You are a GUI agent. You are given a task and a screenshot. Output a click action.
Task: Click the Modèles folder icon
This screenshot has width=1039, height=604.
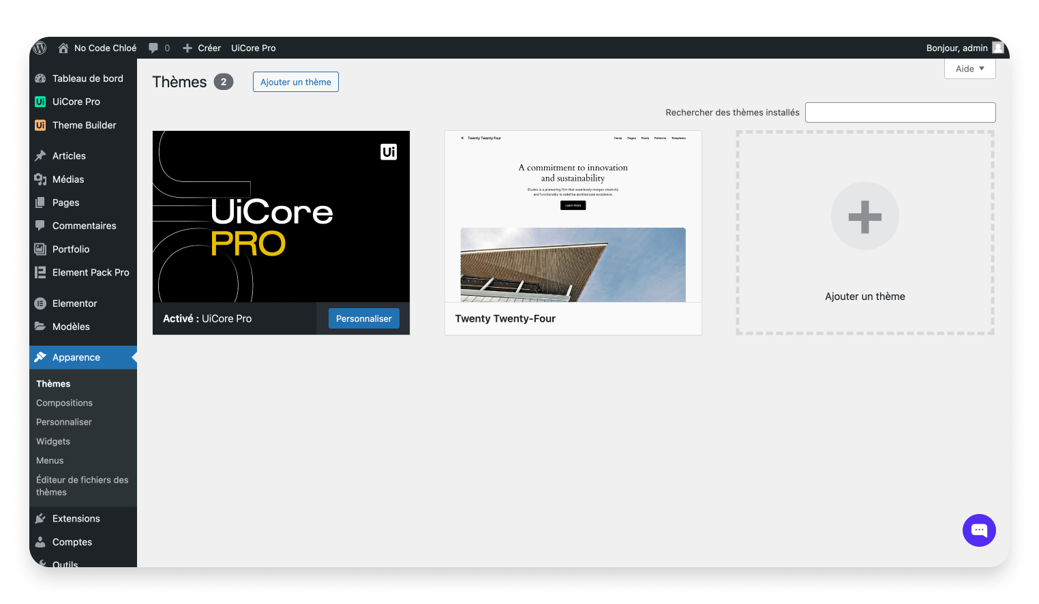[x=40, y=327]
